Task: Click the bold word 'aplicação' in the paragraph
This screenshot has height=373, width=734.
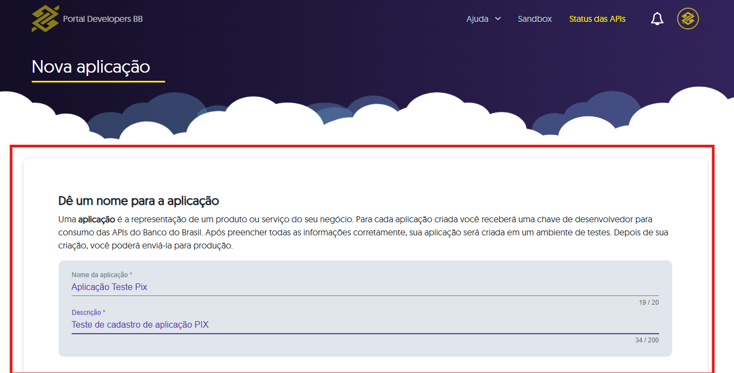Action: click(x=96, y=220)
